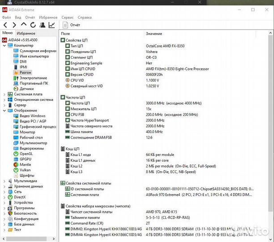Select Программы tree item
This screenshot has width=274, height=242.
pos(21,208)
